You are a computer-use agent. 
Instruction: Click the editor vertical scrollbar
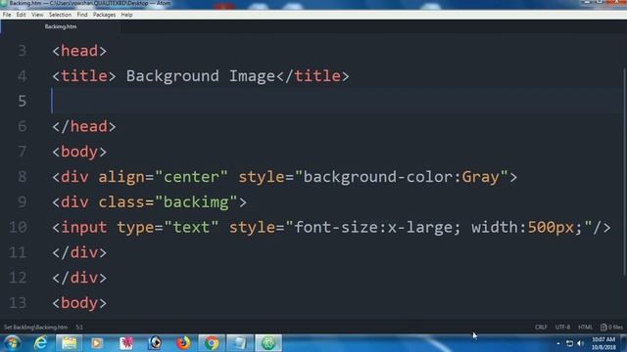click(624, 172)
